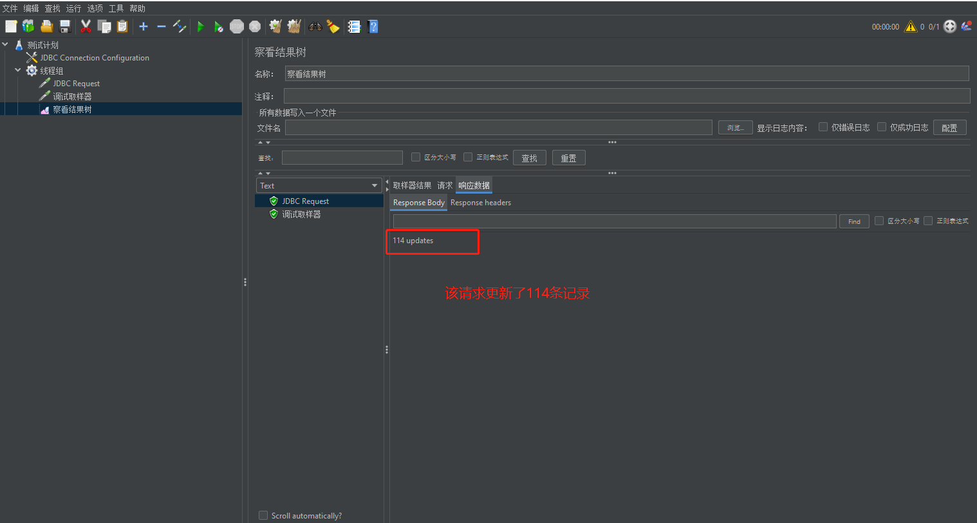The image size is (977, 523).
Task: Click the 名称 input field
Action: click(627, 73)
